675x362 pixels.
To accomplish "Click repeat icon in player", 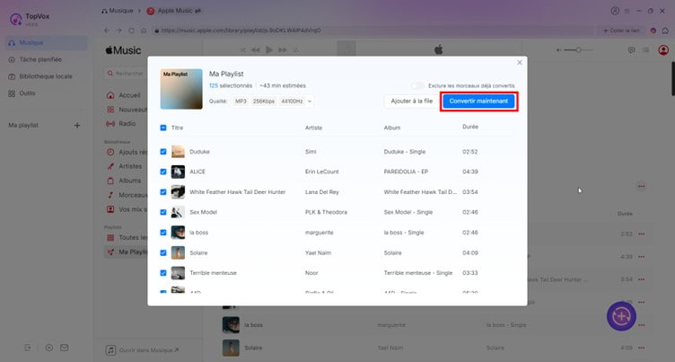I will 295,50.
